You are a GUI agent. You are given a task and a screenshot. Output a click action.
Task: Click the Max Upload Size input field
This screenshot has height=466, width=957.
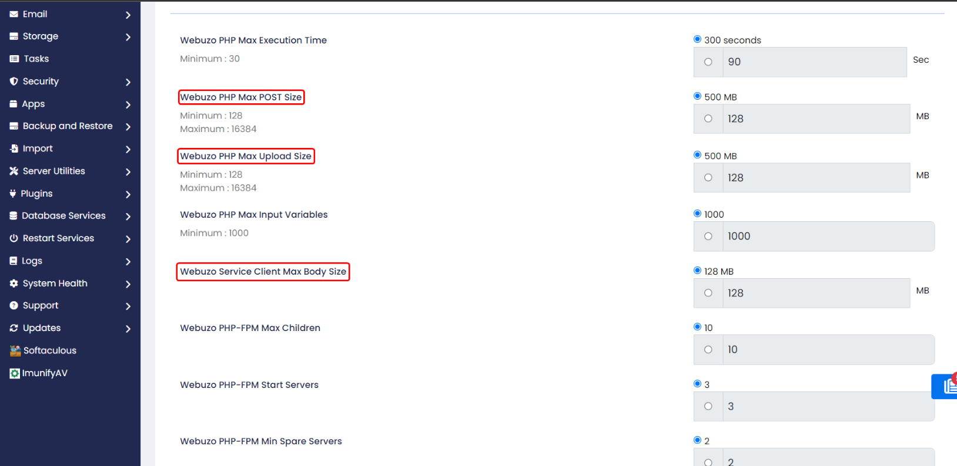click(x=815, y=178)
